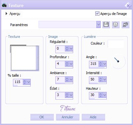Open the texture picker thumbnail
This screenshot has width=133, height=125.
click(x=23, y=58)
